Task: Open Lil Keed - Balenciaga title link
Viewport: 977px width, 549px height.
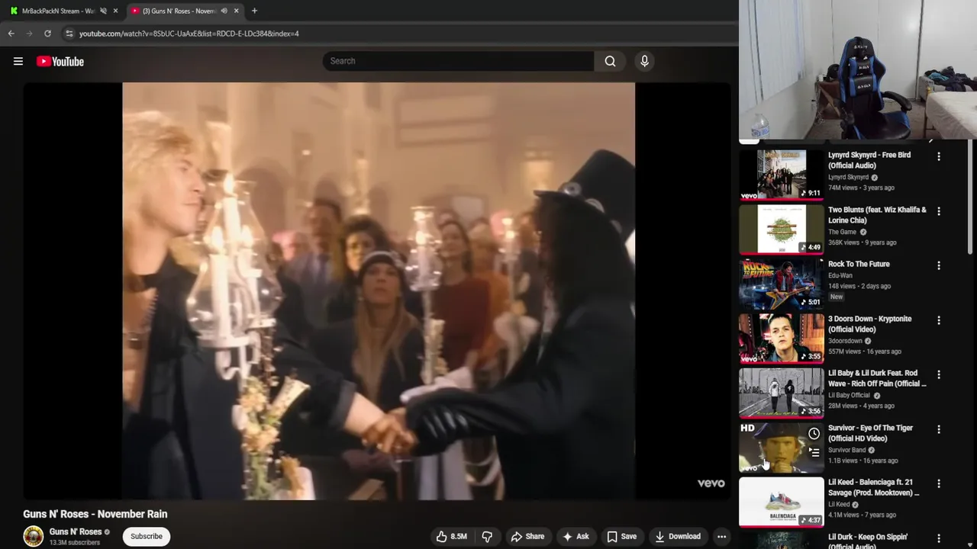Action: [x=873, y=487]
